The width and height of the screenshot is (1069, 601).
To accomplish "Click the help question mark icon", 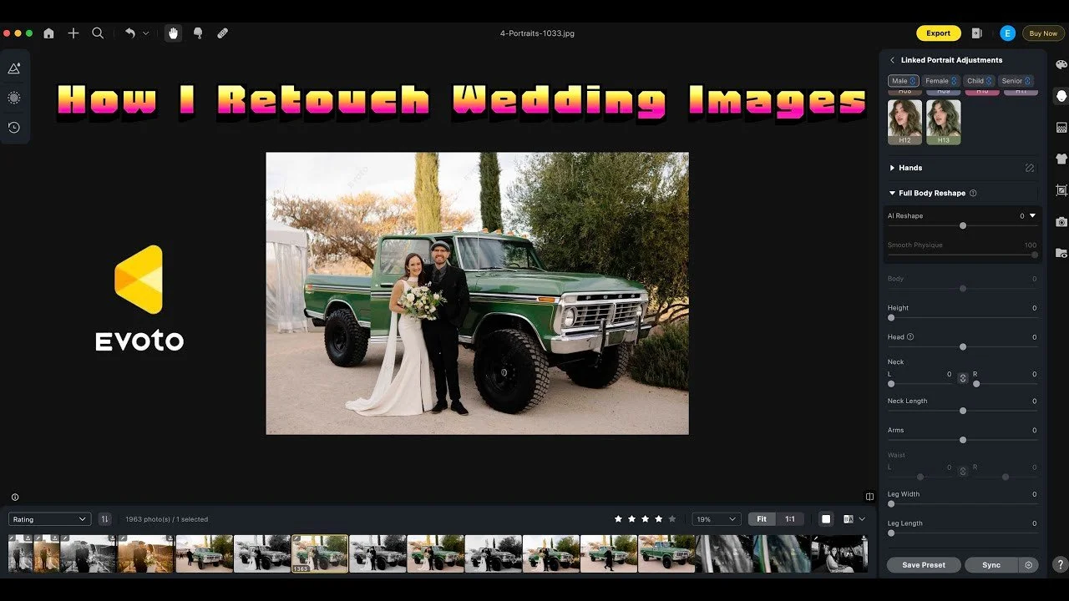I will tap(1060, 565).
